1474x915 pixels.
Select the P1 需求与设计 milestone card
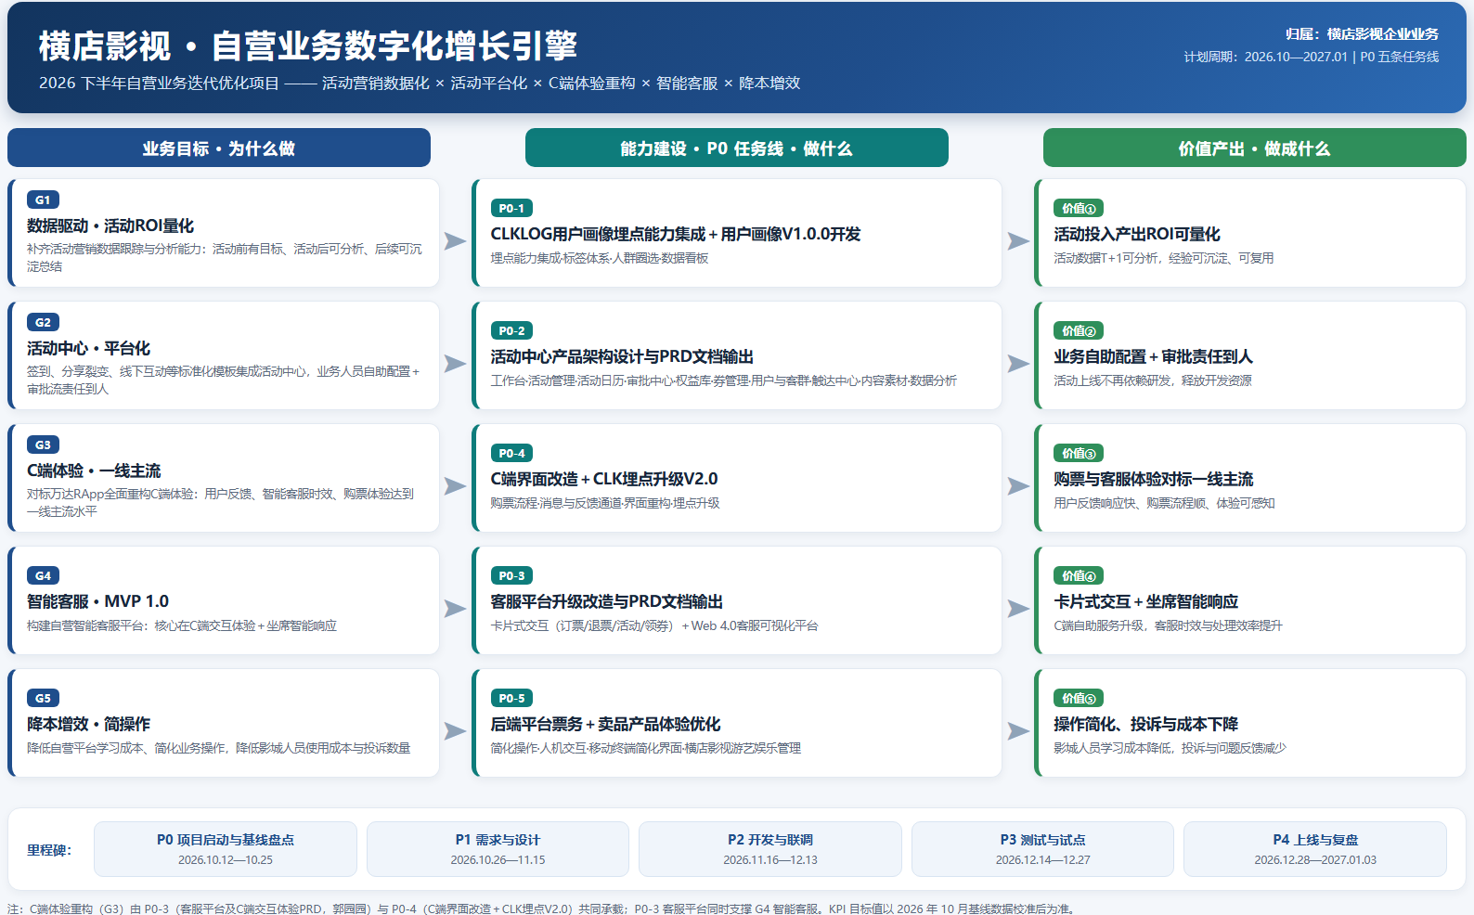point(498,849)
